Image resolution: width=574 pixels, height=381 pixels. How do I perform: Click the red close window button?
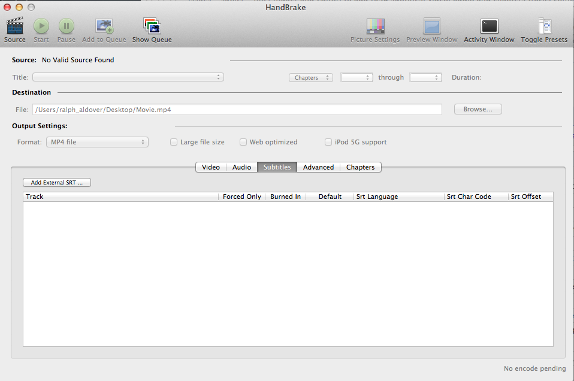7,7
